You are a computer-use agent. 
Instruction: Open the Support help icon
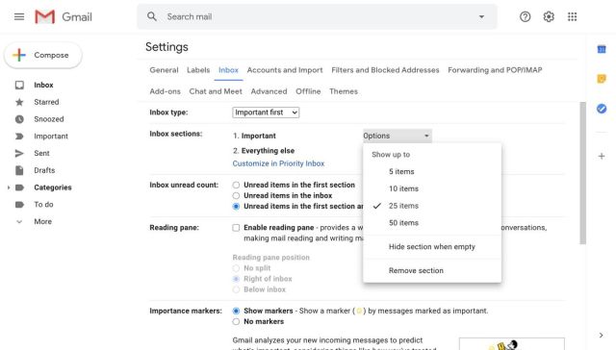pos(525,16)
